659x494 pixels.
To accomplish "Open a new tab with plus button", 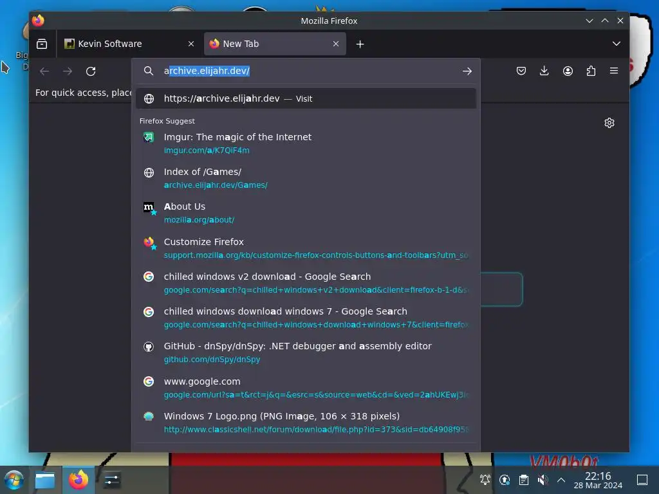I will pyautogui.click(x=360, y=44).
